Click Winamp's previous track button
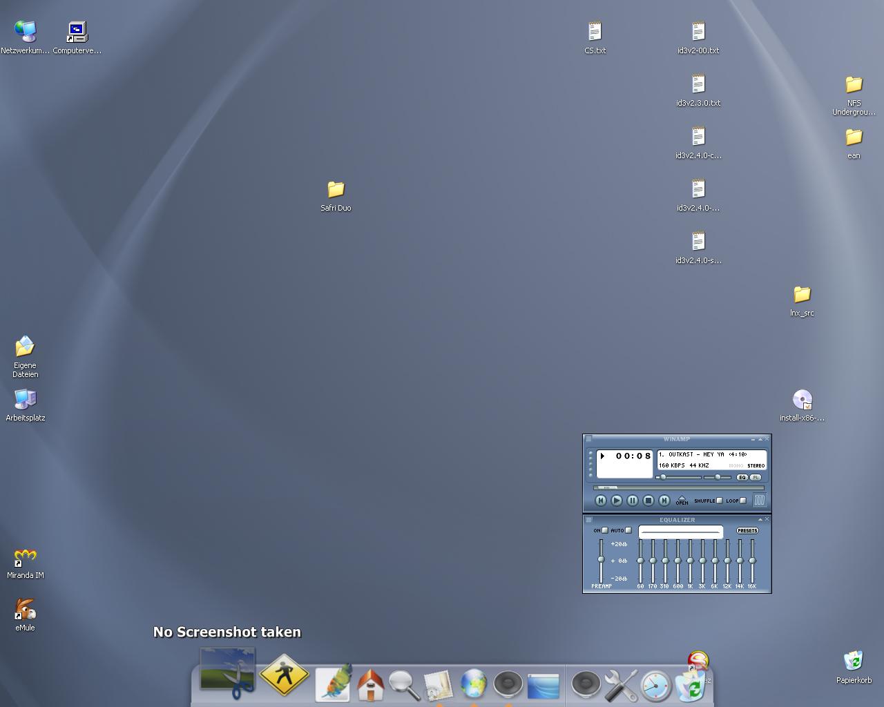Viewport: 884px width, 707px height. [601, 501]
